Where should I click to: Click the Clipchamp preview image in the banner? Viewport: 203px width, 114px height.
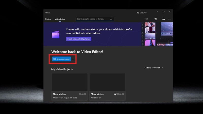tap(157, 34)
